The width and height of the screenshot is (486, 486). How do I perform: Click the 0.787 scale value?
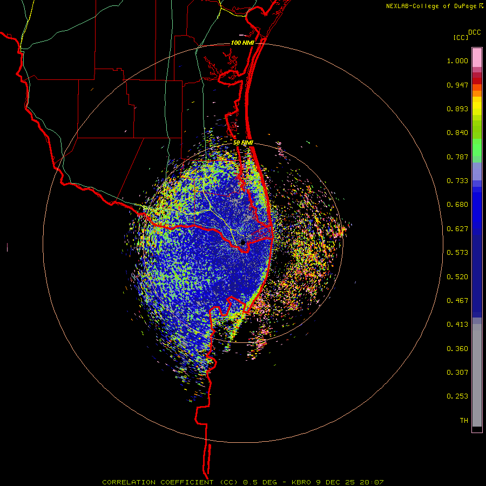457,157
